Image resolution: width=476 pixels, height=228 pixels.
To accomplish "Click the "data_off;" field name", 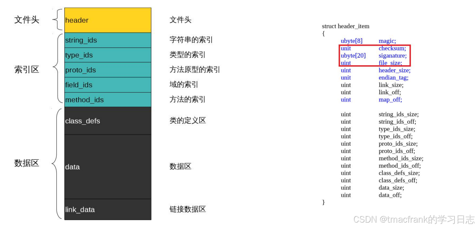I will [x=390, y=195].
